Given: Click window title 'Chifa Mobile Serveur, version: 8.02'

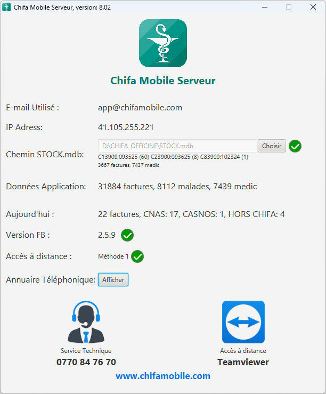Looking at the screenshot, I should [62, 7].
